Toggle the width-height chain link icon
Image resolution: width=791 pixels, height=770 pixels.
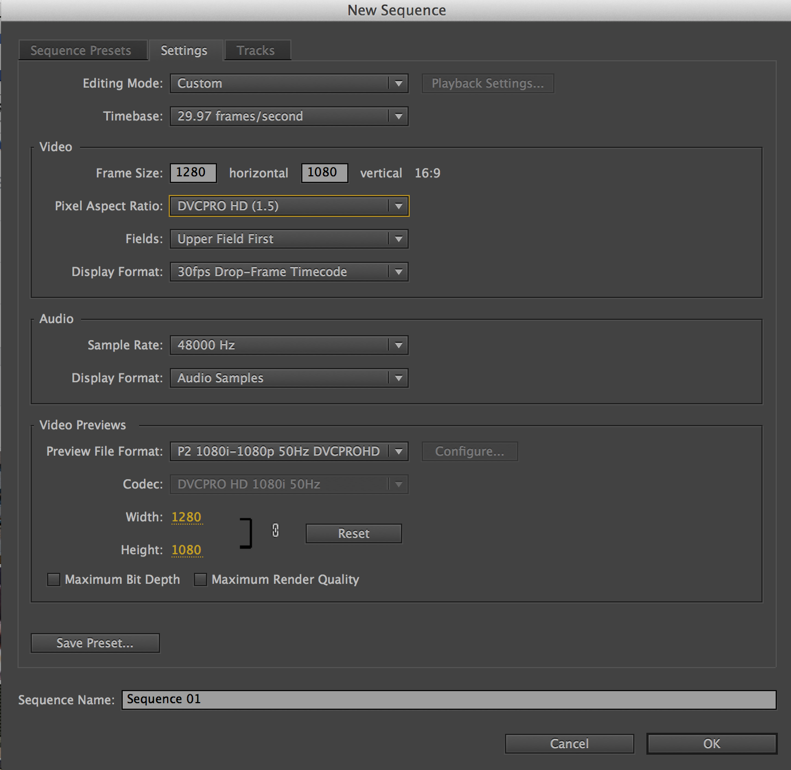pyautogui.click(x=276, y=530)
